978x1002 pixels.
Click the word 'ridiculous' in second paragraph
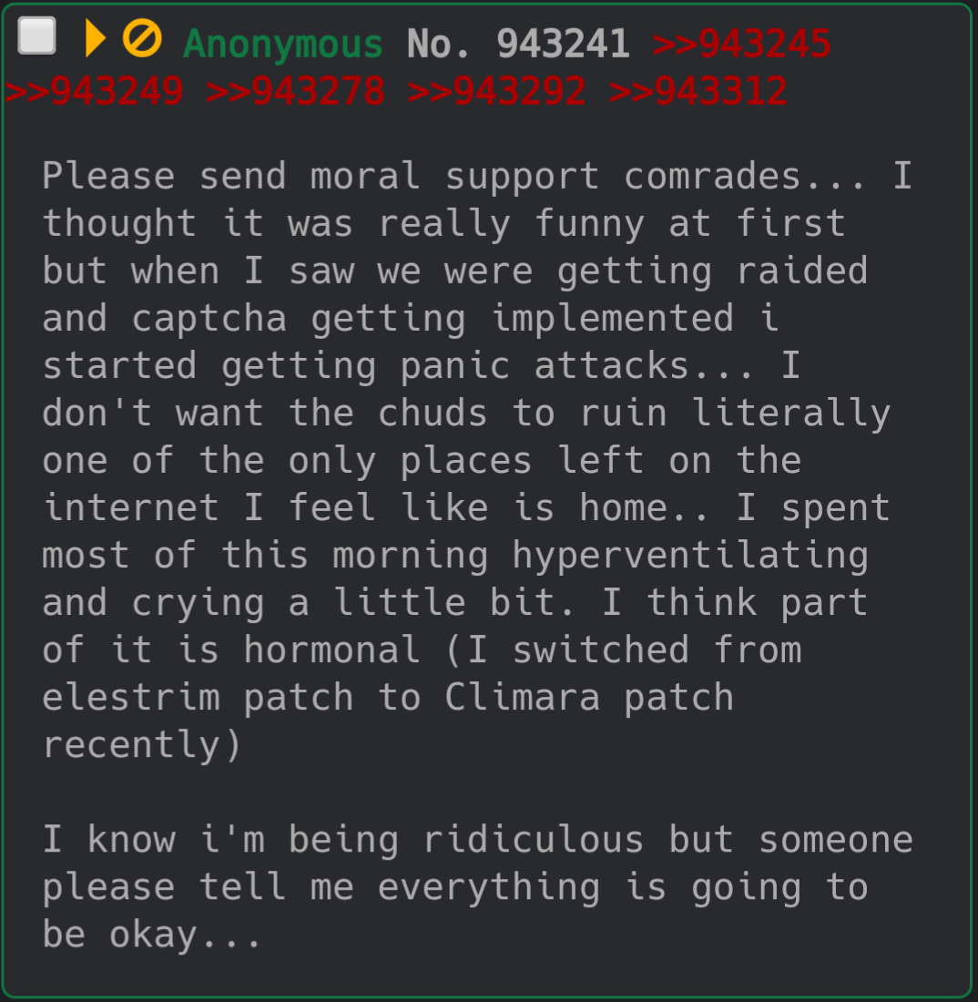pyautogui.click(x=534, y=839)
